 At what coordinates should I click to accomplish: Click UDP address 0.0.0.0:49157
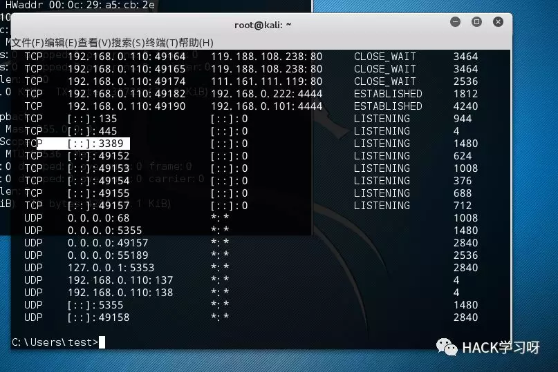click(x=108, y=243)
